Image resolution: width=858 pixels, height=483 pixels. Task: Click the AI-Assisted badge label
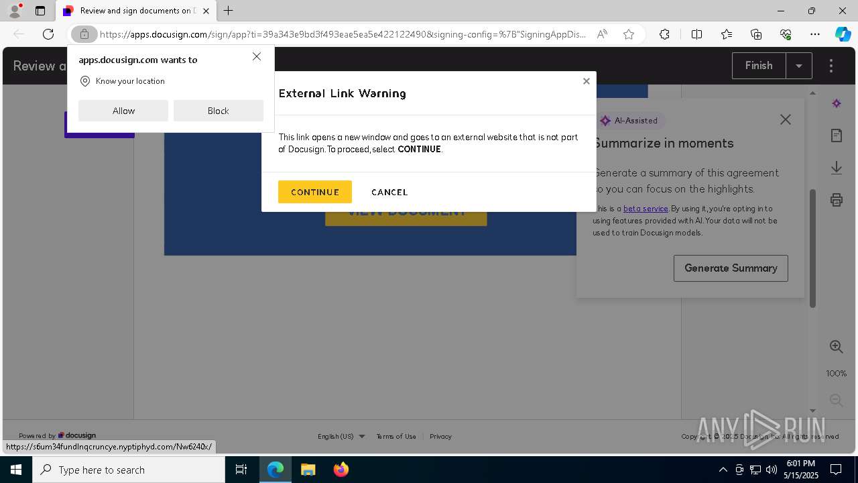630,121
